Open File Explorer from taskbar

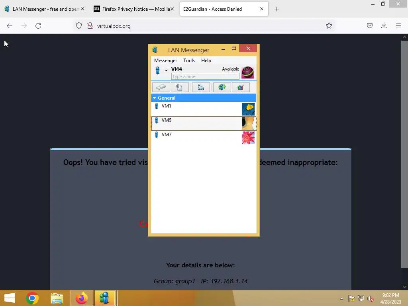pyautogui.click(x=57, y=298)
